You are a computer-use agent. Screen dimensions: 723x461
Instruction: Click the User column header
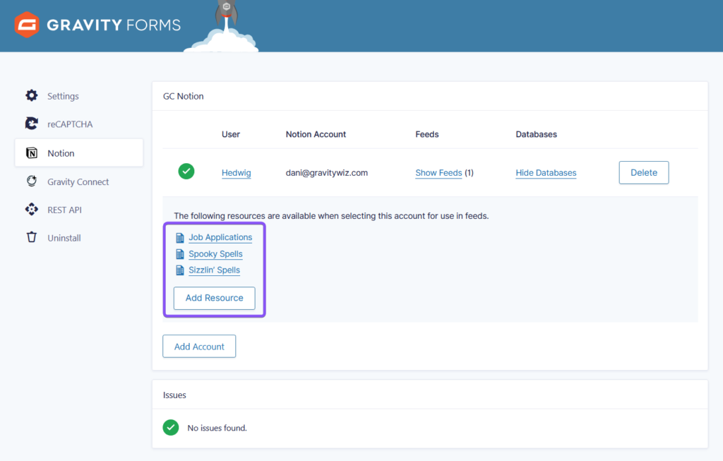pos(231,134)
